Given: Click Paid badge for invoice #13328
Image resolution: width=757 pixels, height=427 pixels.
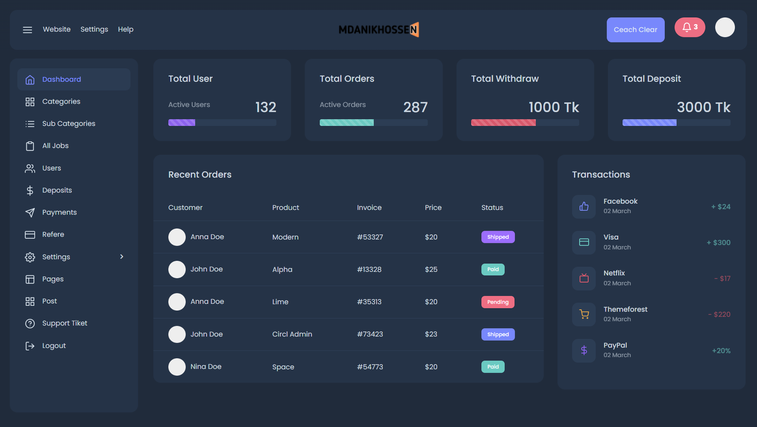Looking at the screenshot, I should pos(493,269).
